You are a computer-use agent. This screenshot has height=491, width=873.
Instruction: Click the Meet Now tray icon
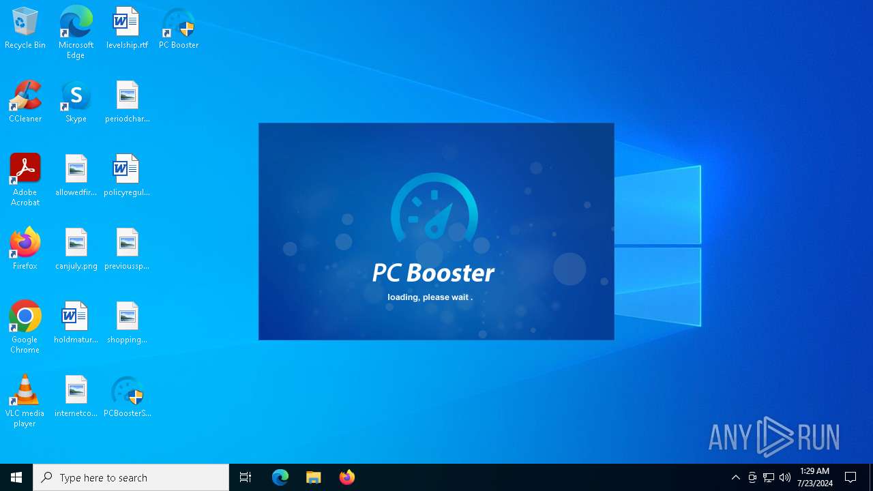click(x=752, y=477)
